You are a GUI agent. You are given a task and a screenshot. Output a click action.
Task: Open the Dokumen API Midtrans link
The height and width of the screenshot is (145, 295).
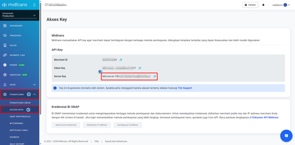pos(265,118)
